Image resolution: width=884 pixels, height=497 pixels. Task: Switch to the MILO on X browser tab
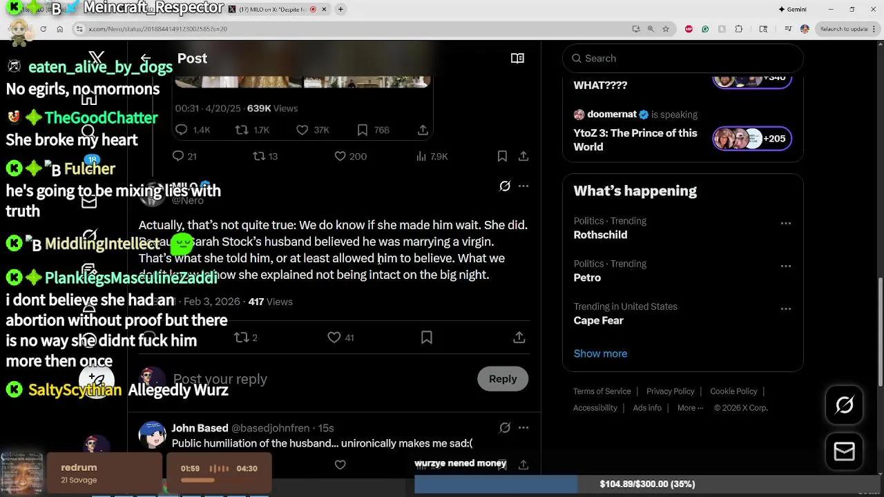pos(273,10)
